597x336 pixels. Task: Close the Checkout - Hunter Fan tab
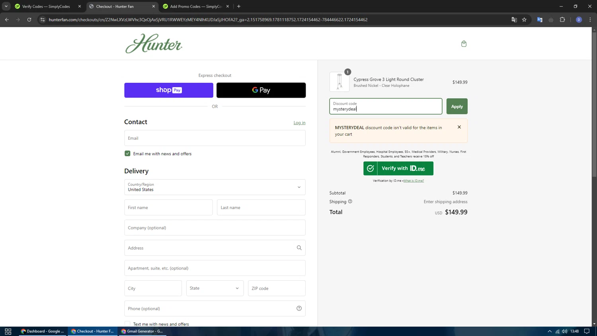(x=154, y=6)
